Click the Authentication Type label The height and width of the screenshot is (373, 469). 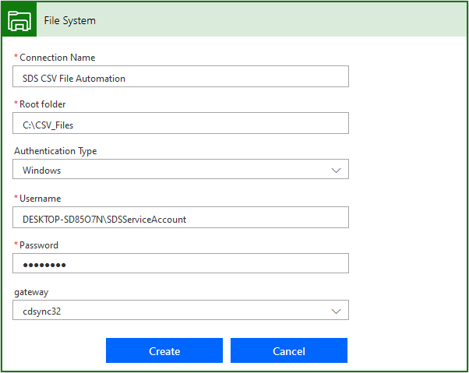pos(55,151)
